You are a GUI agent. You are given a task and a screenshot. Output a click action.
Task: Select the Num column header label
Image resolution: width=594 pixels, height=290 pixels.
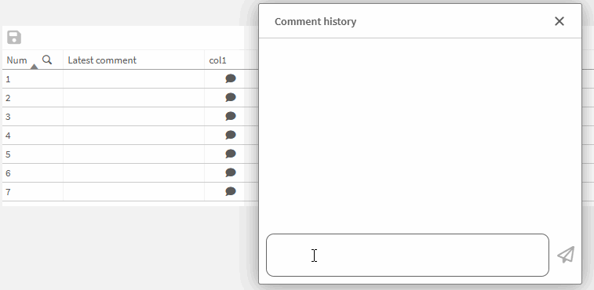pos(17,60)
